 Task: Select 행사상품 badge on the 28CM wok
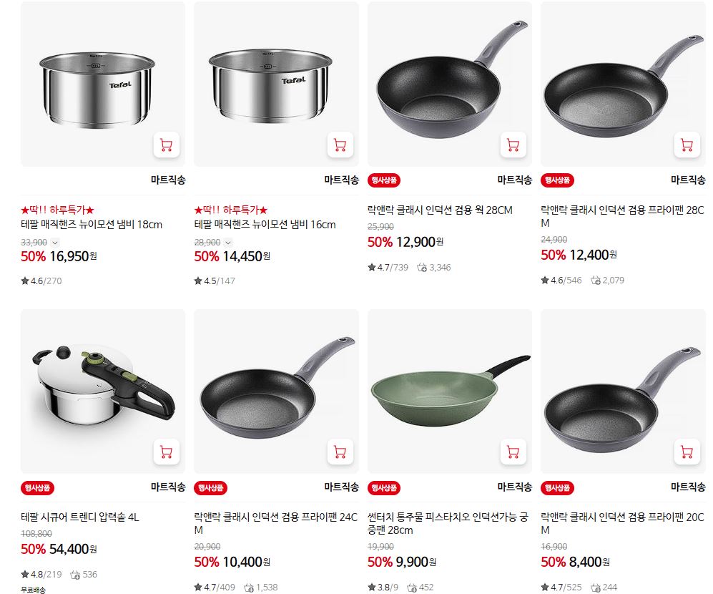coord(384,180)
